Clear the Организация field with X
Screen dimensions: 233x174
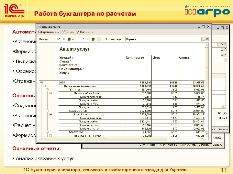coord(207,39)
